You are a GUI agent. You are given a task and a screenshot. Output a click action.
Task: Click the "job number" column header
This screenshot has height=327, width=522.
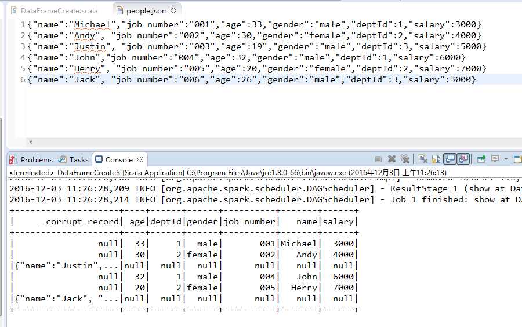pyautogui.click(x=249, y=222)
